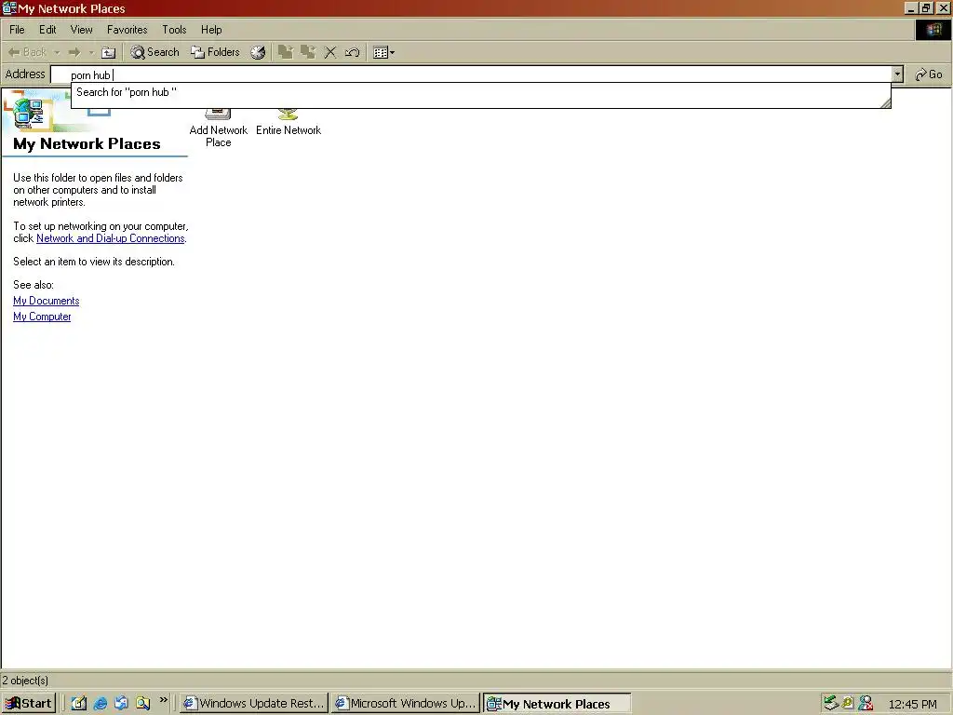Screen dimensions: 953x715
Task: Open Network and Dial-up Connections link
Action: tap(111, 238)
